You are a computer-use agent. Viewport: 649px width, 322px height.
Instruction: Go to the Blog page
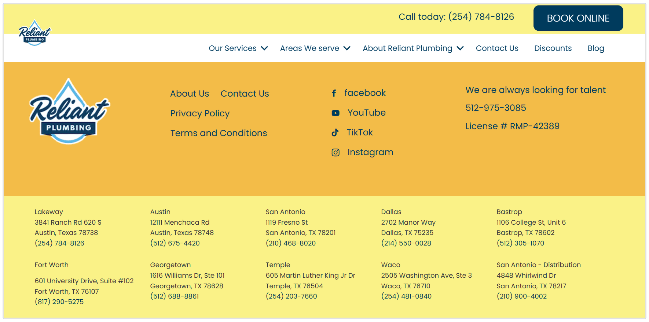coord(595,48)
